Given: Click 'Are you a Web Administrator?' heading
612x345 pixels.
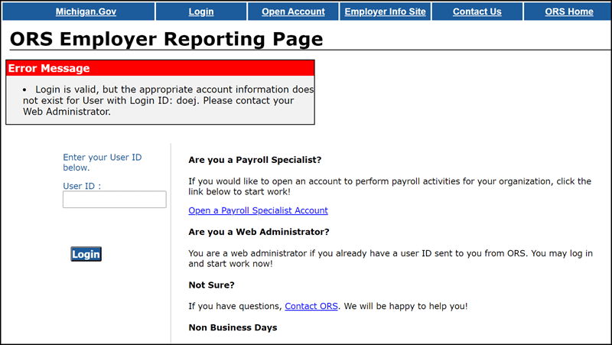Looking at the screenshot, I should (x=259, y=232).
